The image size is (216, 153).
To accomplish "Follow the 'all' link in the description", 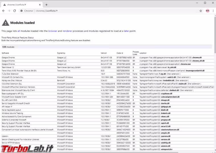I will point(19,31).
